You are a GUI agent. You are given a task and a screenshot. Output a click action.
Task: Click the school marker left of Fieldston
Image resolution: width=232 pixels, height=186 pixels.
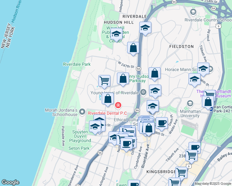(145, 28)
